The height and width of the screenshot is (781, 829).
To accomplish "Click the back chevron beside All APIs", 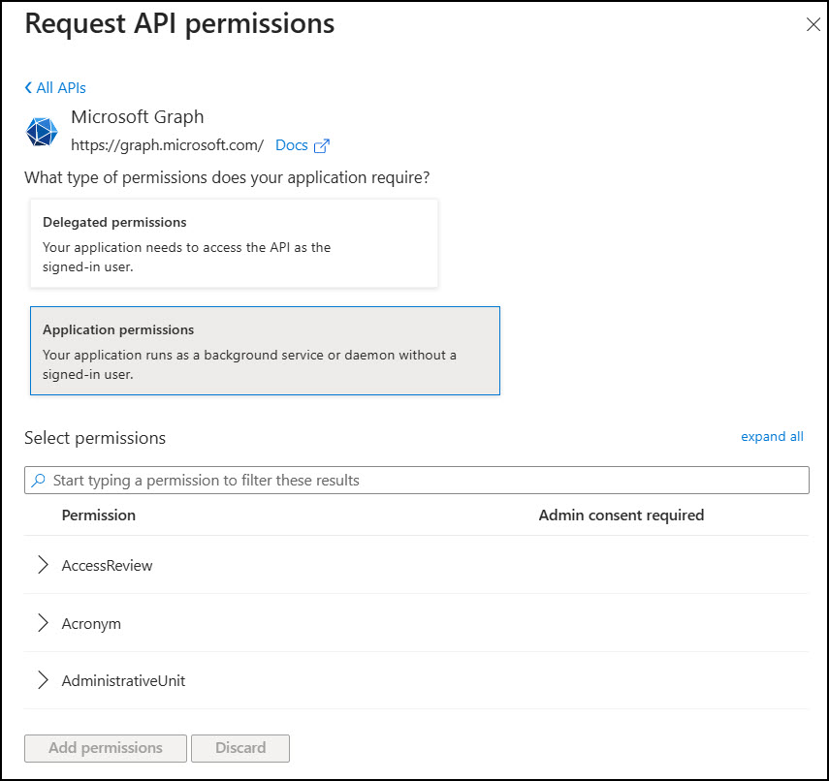I will tap(27, 87).
